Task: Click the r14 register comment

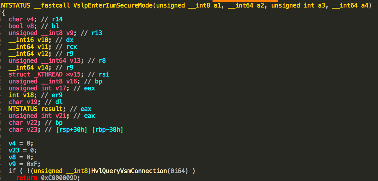Action: pyautogui.click(x=57, y=19)
